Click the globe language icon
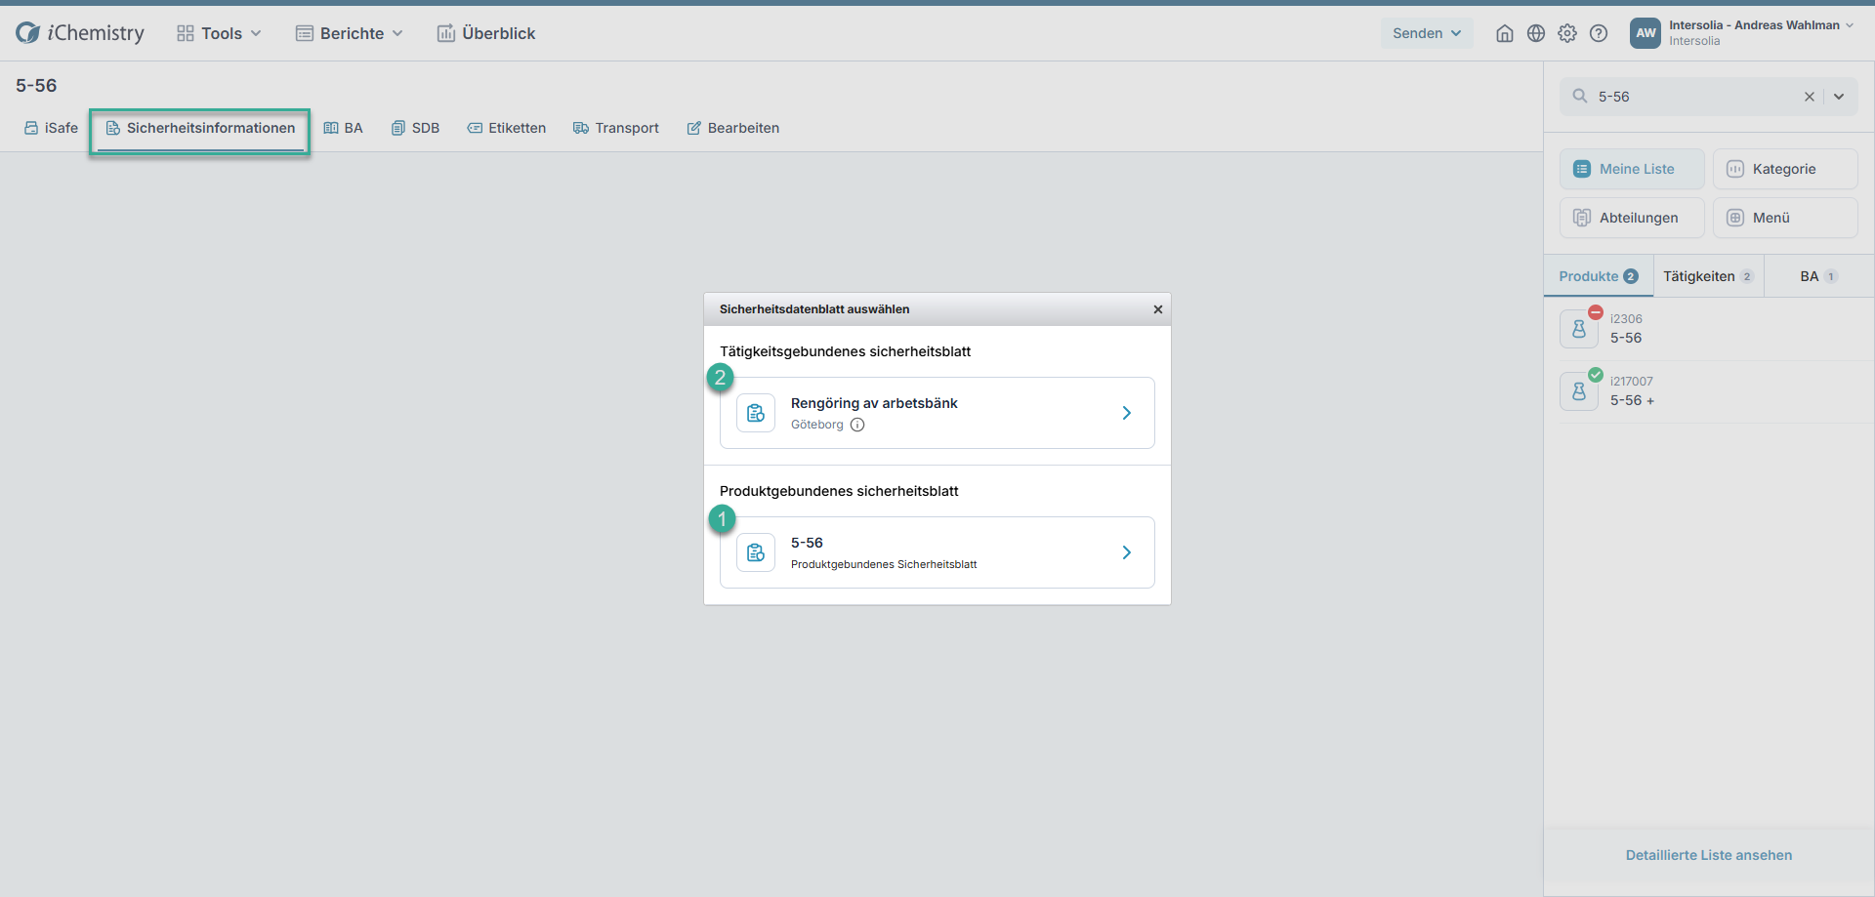1875x897 pixels. (x=1536, y=33)
